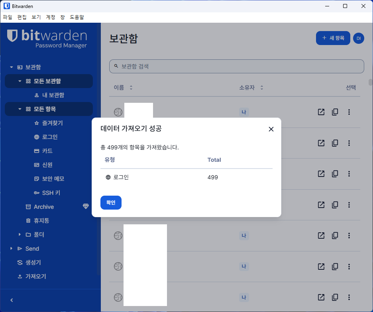373x312 pixels.
Task: Select the 카드 filter
Action: pyautogui.click(x=43, y=151)
